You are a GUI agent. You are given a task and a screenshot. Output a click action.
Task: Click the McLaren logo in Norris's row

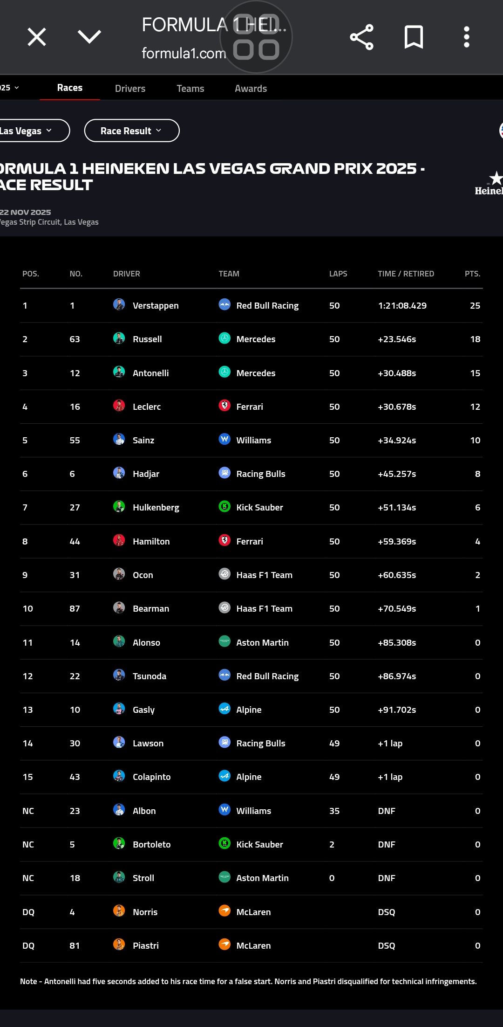(224, 911)
